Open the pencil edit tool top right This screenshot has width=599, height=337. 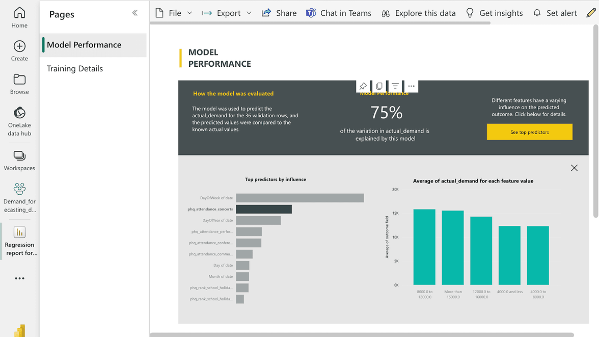(x=590, y=13)
